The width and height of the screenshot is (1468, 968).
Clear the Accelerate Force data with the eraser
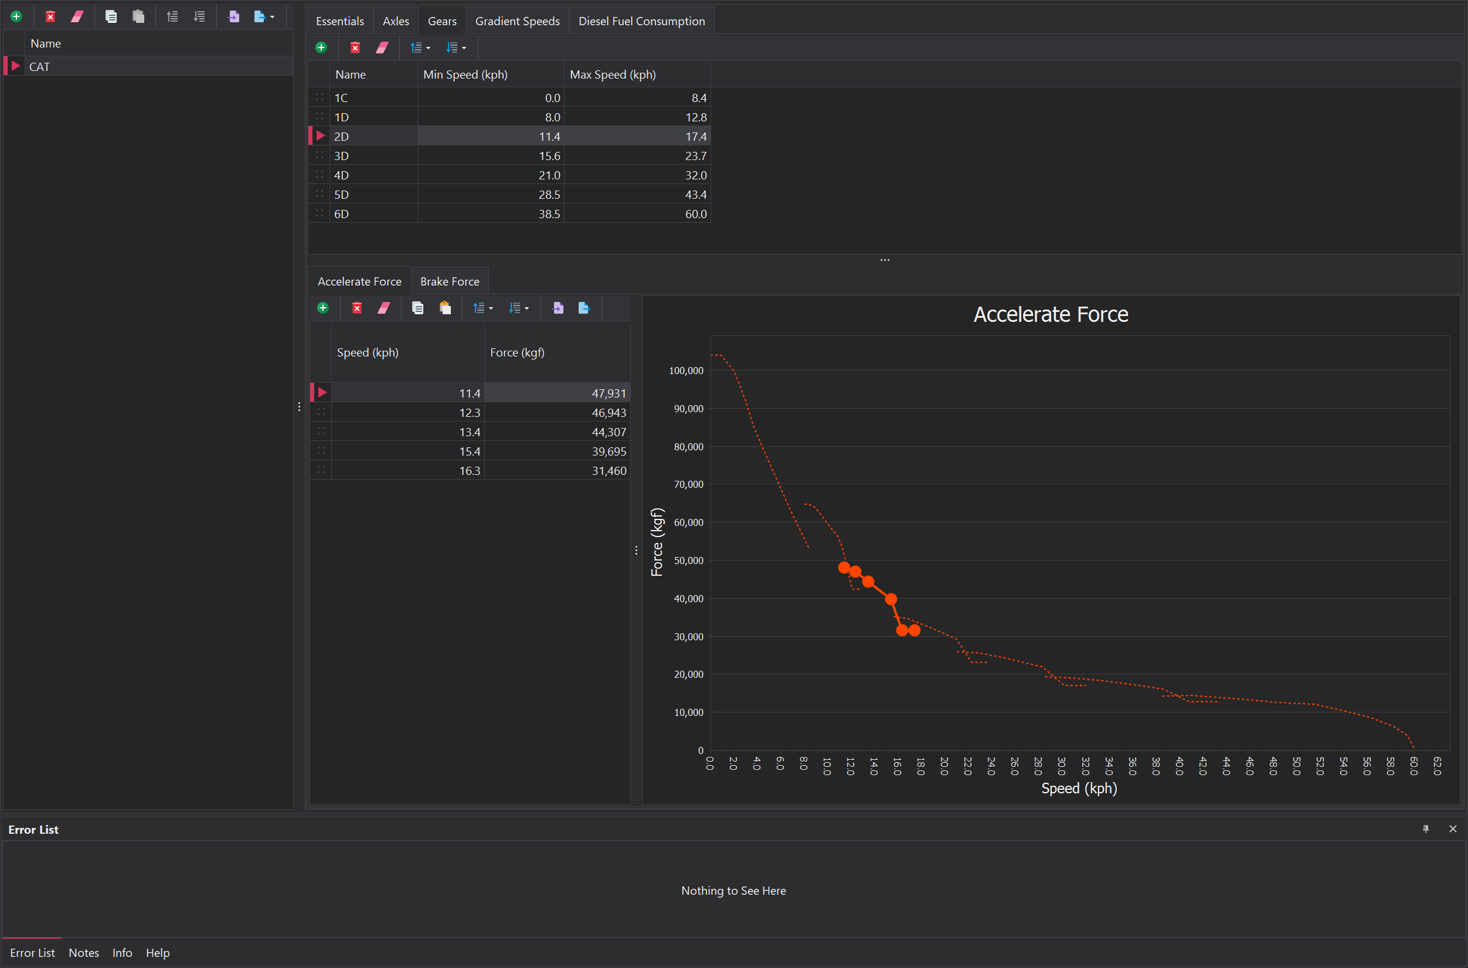click(383, 308)
